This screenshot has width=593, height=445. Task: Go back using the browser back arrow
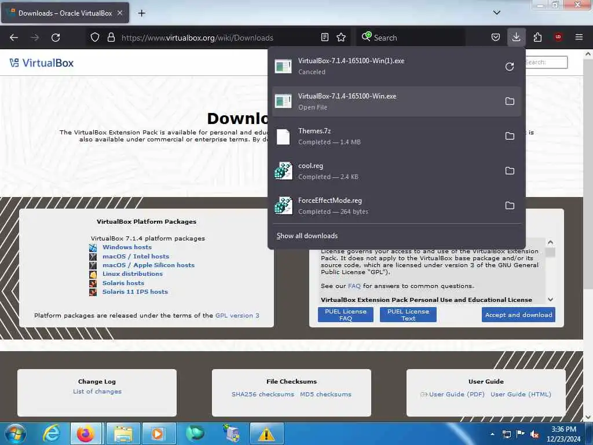14,38
